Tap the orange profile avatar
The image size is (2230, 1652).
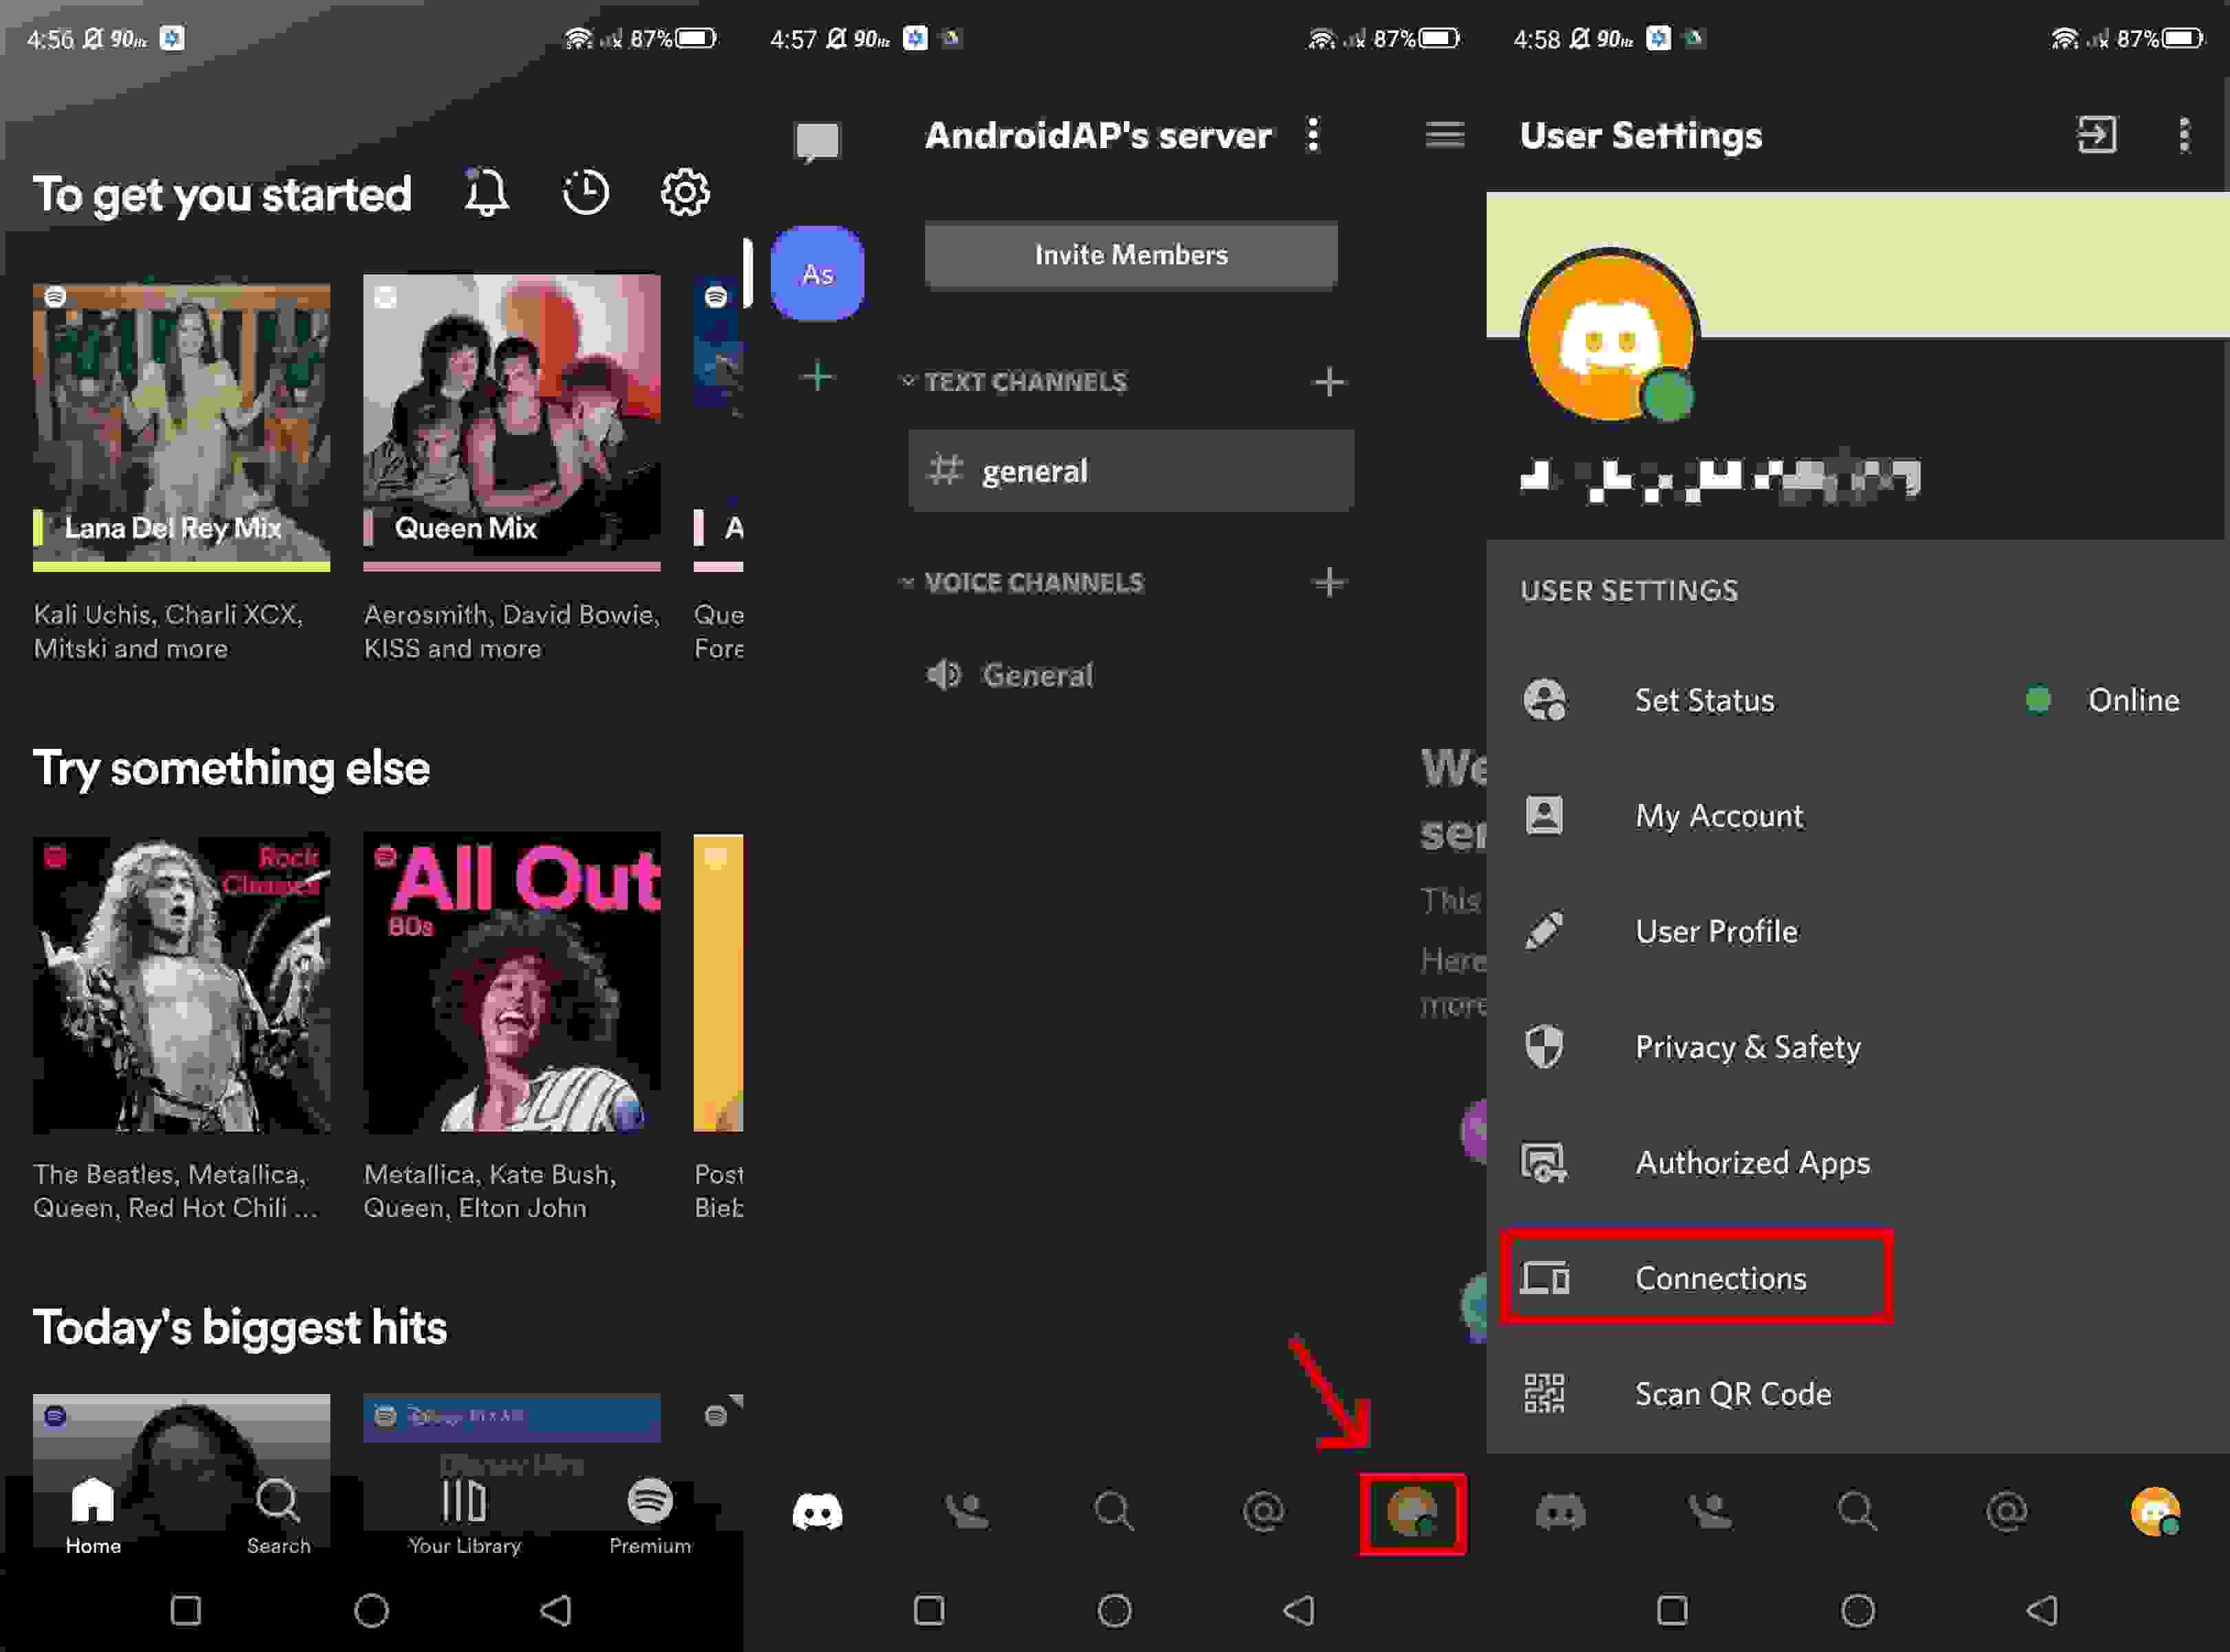coord(1610,336)
